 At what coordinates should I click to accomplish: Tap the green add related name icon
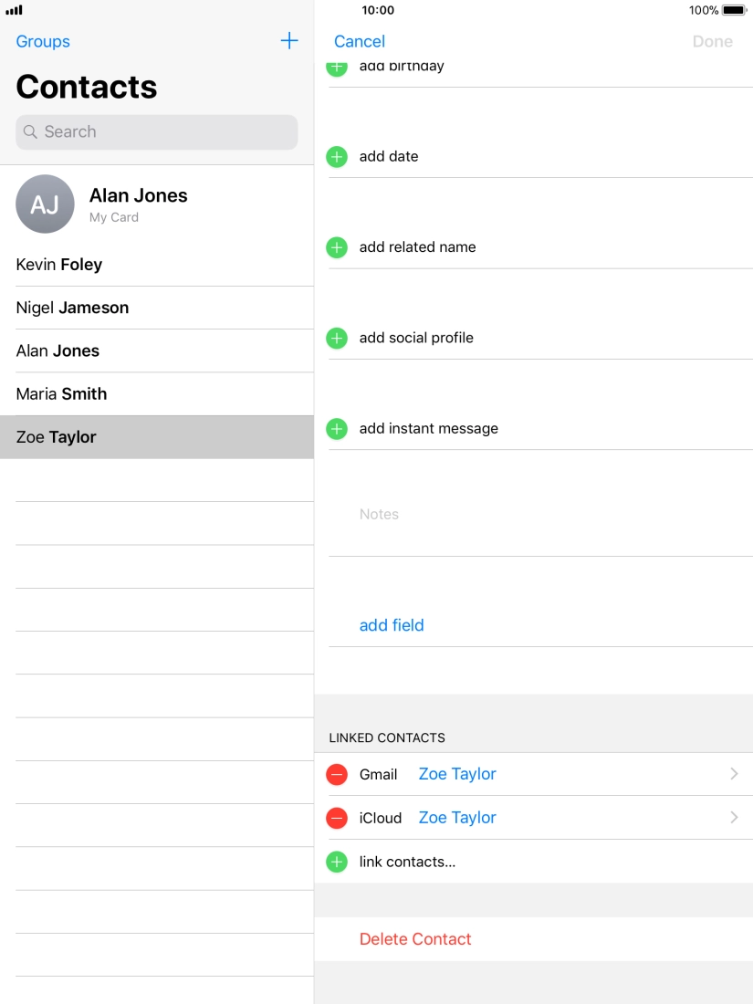tap(337, 247)
